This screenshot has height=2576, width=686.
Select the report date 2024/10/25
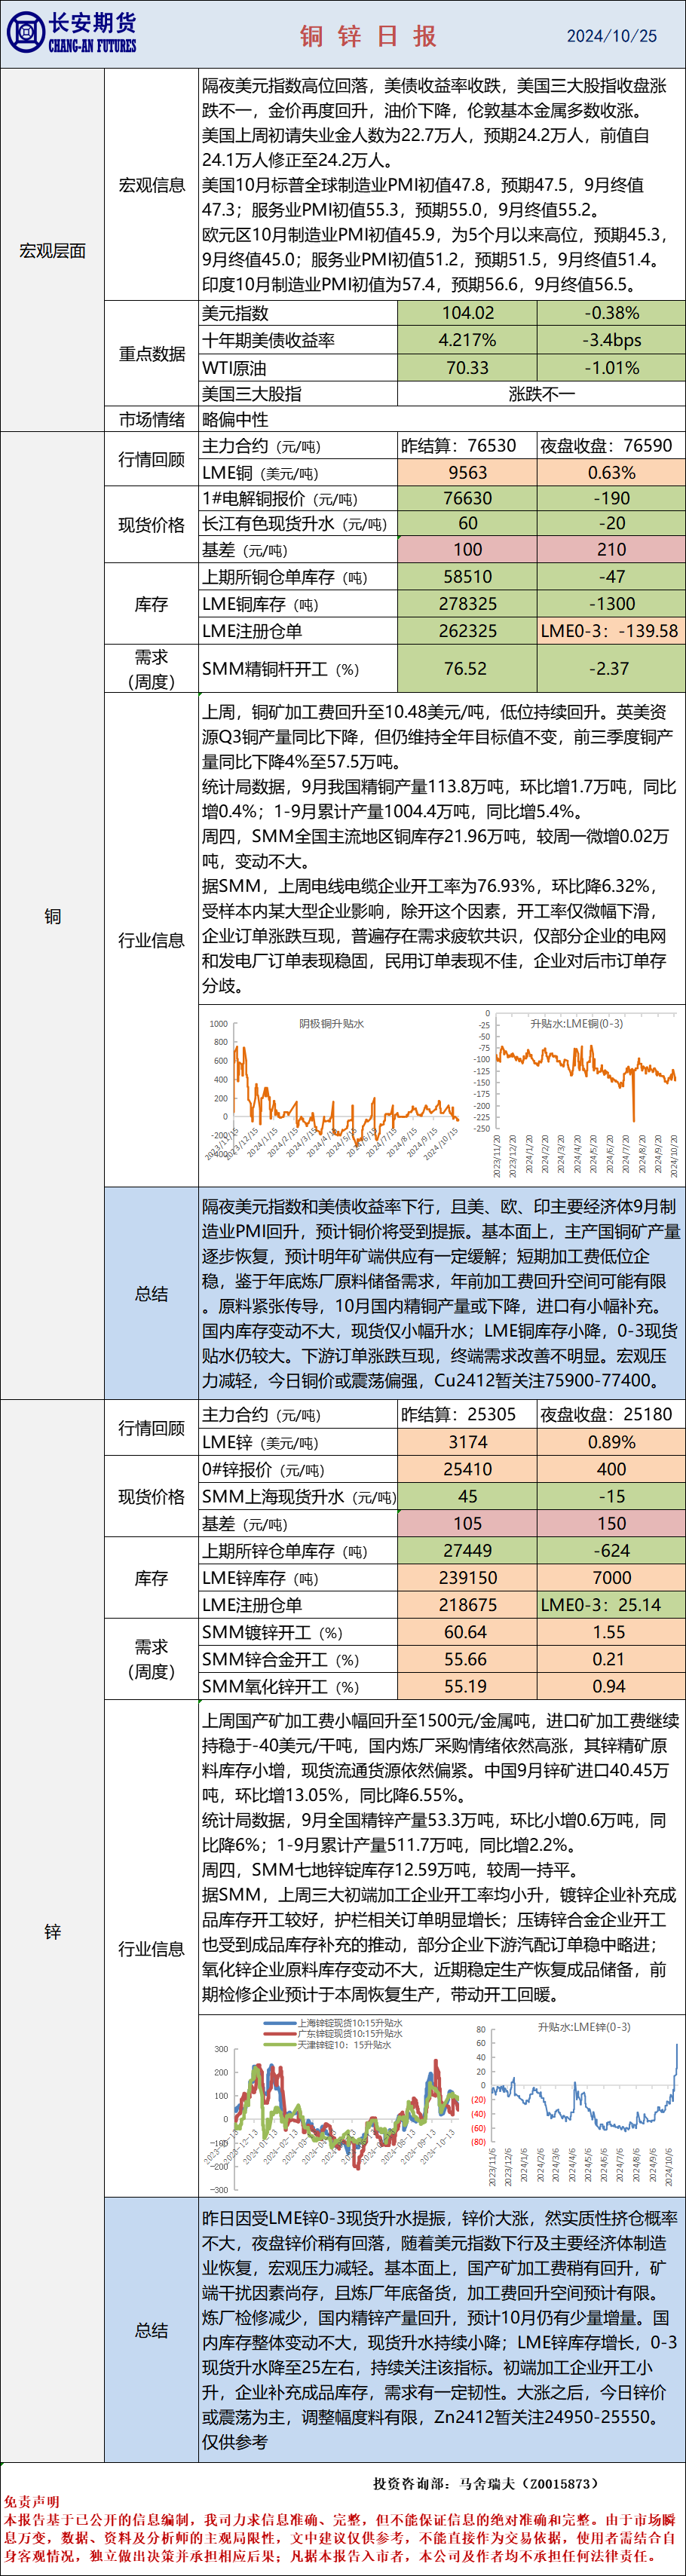(x=612, y=36)
